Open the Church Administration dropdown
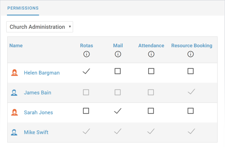Viewport: 225px width, 150px height. click(x=40, y=27)
